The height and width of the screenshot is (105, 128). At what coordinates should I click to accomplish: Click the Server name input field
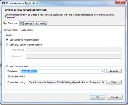72,30
